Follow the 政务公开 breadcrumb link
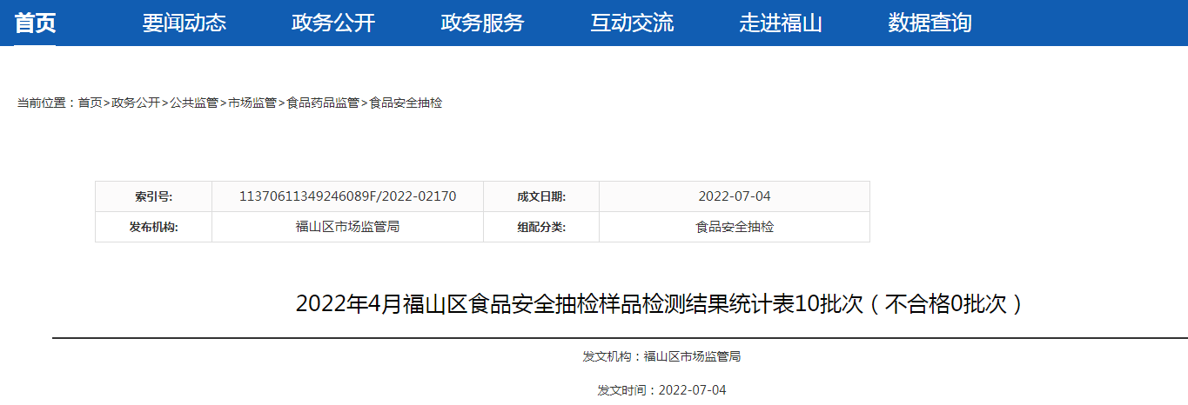This screenshot has height=405, width=1188. 136,103
